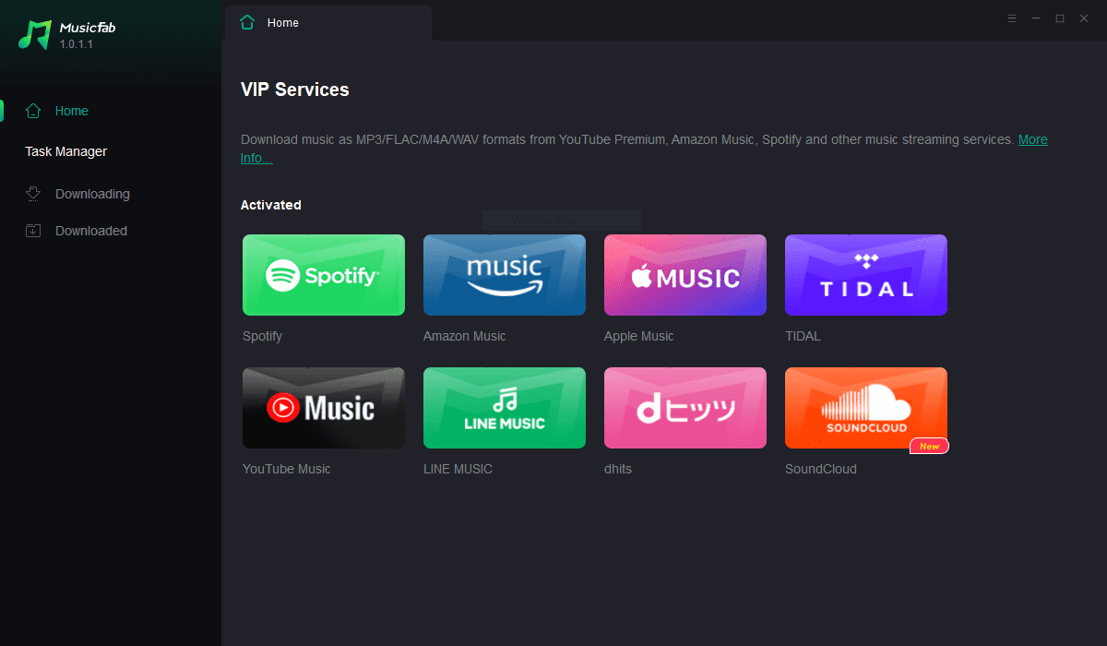Click the Spotify label under its tile
The width and height of the screenshot is (1107, 646).
262,336
